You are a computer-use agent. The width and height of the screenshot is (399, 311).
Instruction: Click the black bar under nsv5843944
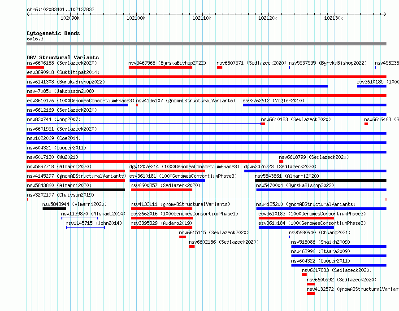click(54, 209)
